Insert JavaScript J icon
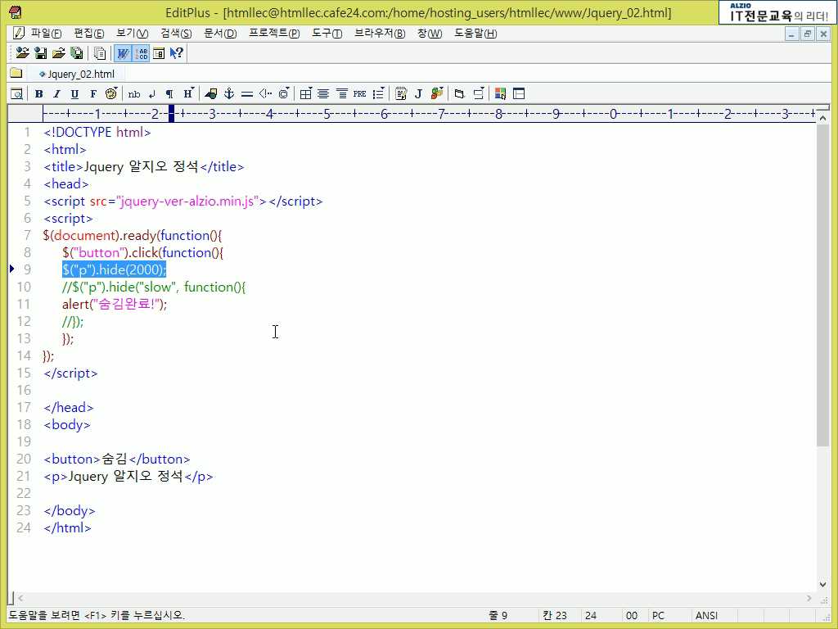 tap(418, 94)
